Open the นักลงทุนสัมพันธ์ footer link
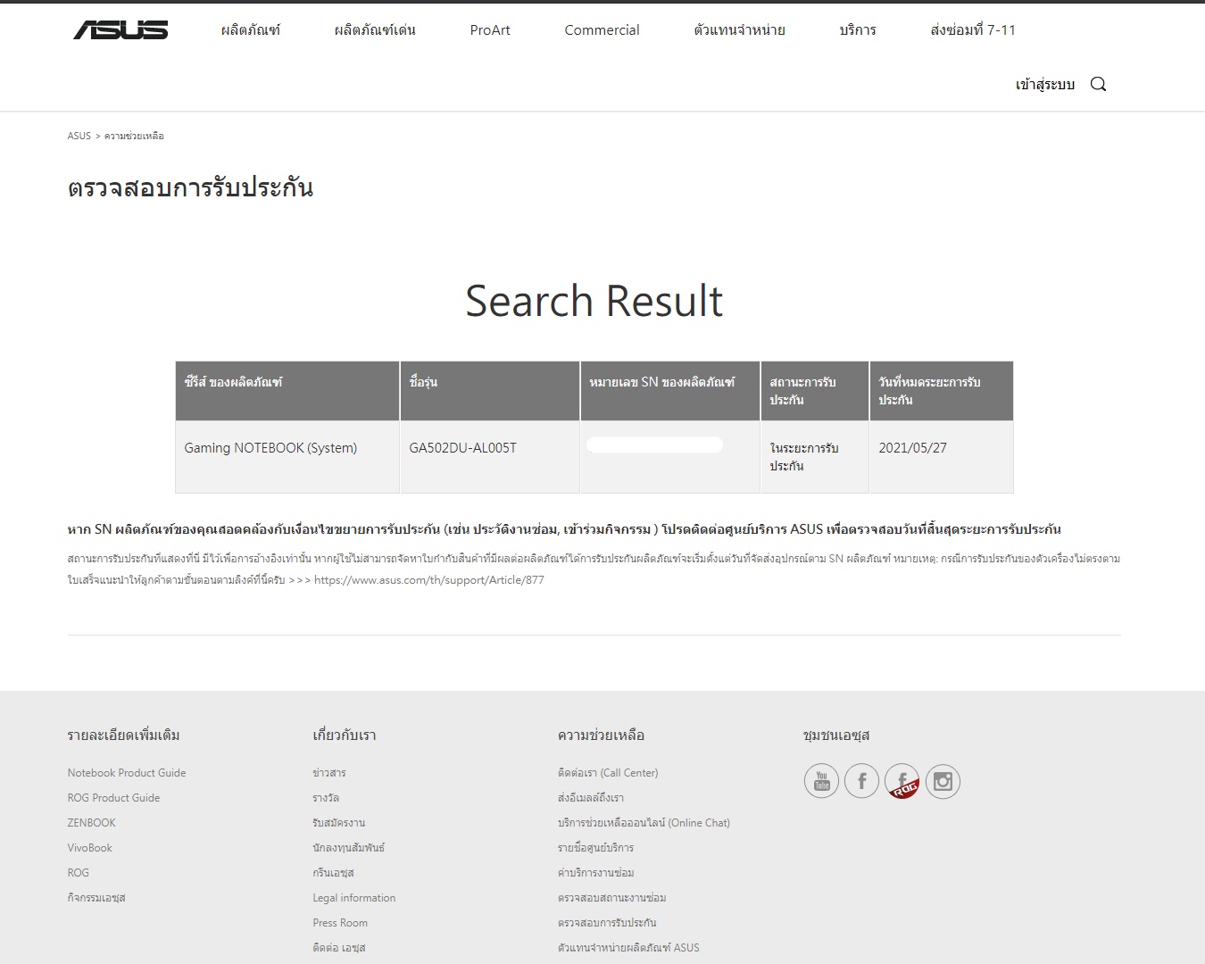The width and height of the screenshot is (1205, 964). pos(349,848)
